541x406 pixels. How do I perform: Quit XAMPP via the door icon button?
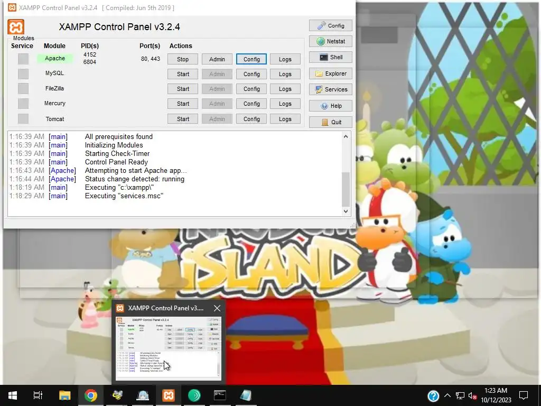tap(331, 122)
